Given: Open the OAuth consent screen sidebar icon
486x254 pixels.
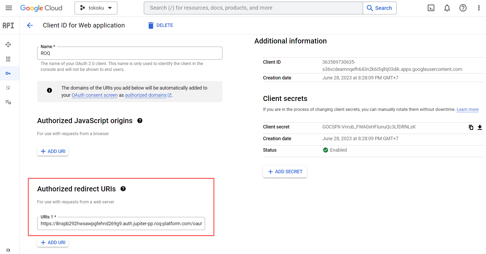Looking at the screenshot, I should pos(8,88).
